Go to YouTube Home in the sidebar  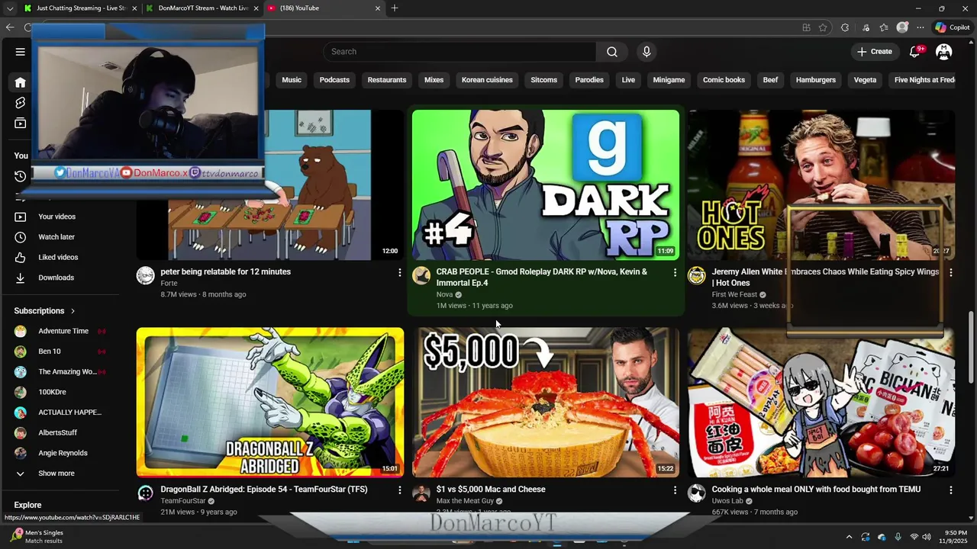21,82
